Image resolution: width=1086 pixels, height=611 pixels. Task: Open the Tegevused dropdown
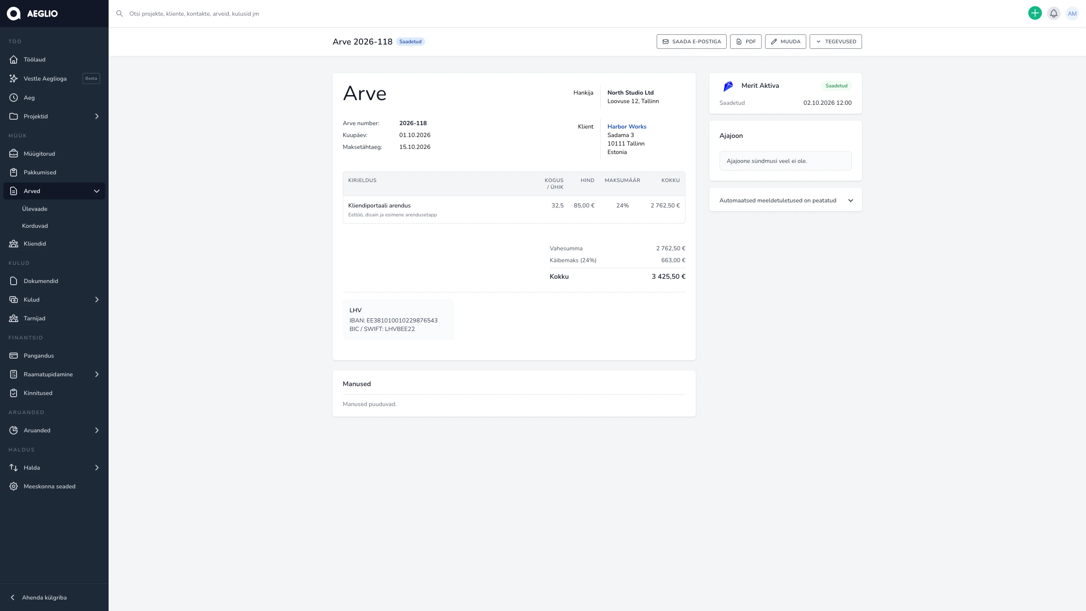[835, 42]
